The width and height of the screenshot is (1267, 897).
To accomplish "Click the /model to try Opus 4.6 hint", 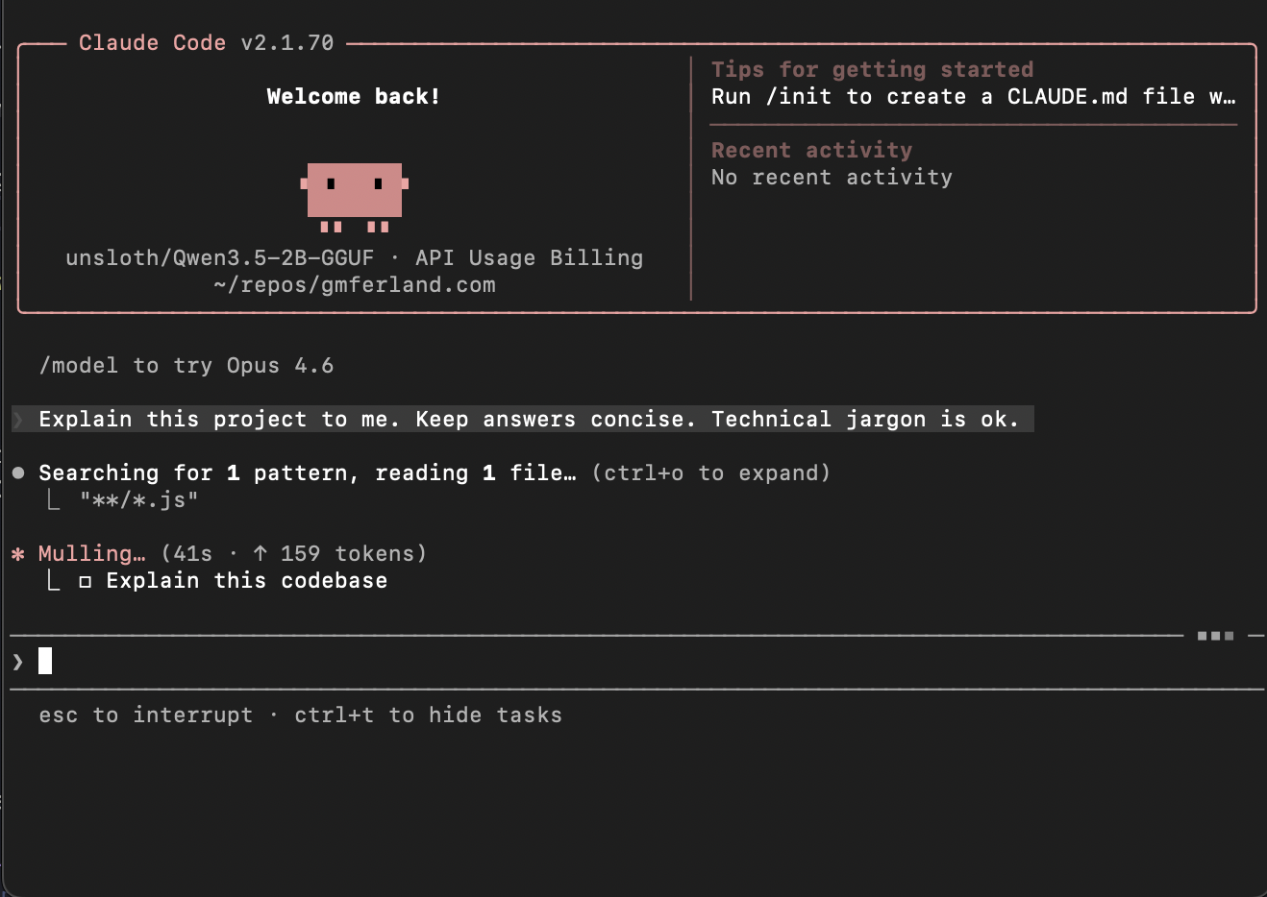I will click(x=186, y=366).
